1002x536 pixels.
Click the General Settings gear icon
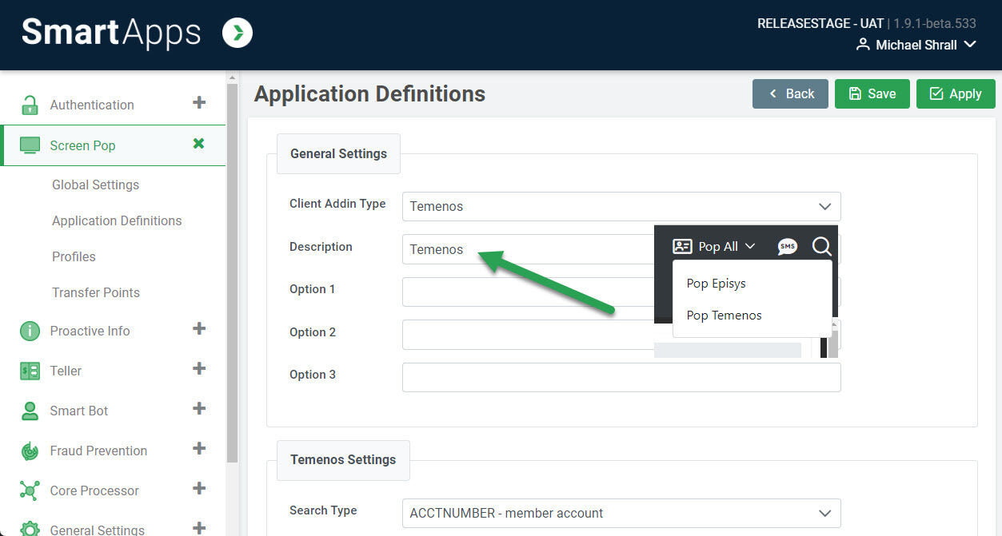[x=30, y=529]
